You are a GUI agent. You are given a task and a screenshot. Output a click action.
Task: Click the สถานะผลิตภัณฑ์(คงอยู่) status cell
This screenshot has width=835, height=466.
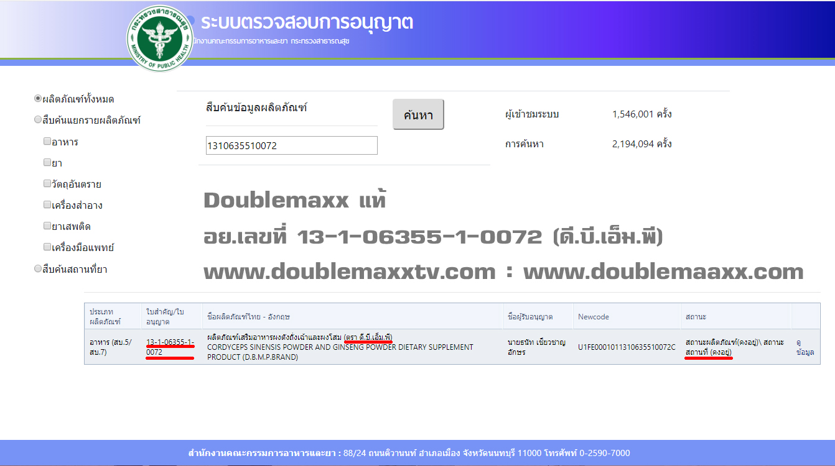[735, 347]
